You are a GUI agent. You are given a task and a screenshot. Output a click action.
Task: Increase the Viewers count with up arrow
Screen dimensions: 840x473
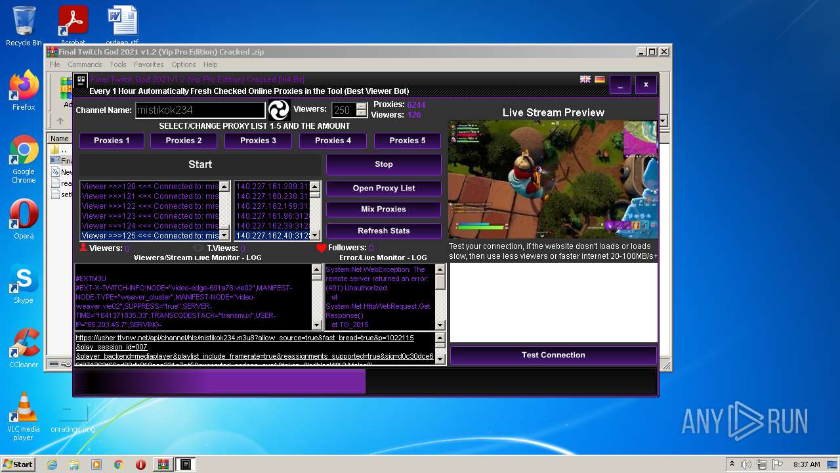coord(362,106)
